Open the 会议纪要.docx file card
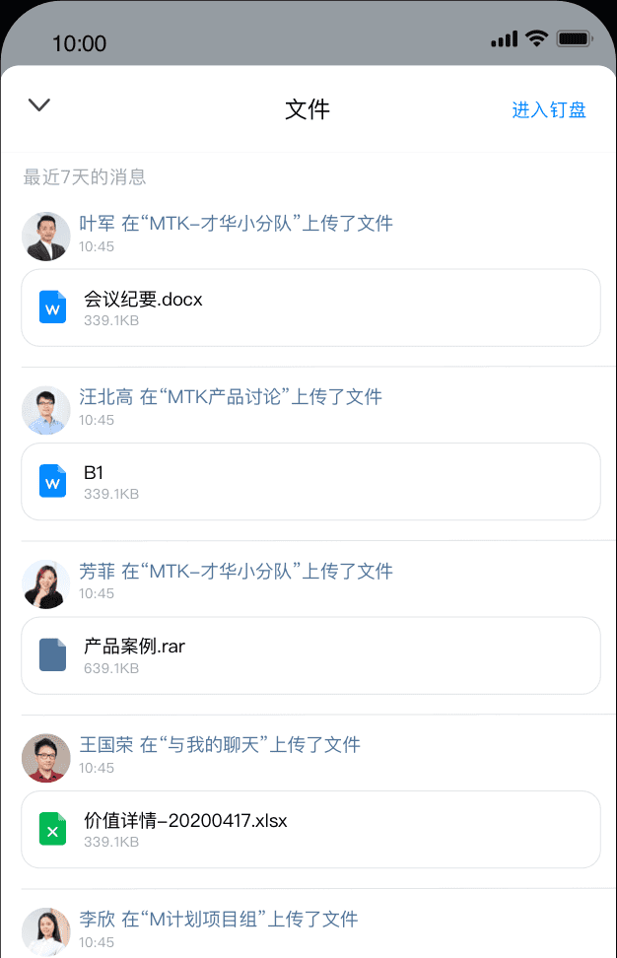Viewport: 617px width, 958px height. [x=310, y=308]
